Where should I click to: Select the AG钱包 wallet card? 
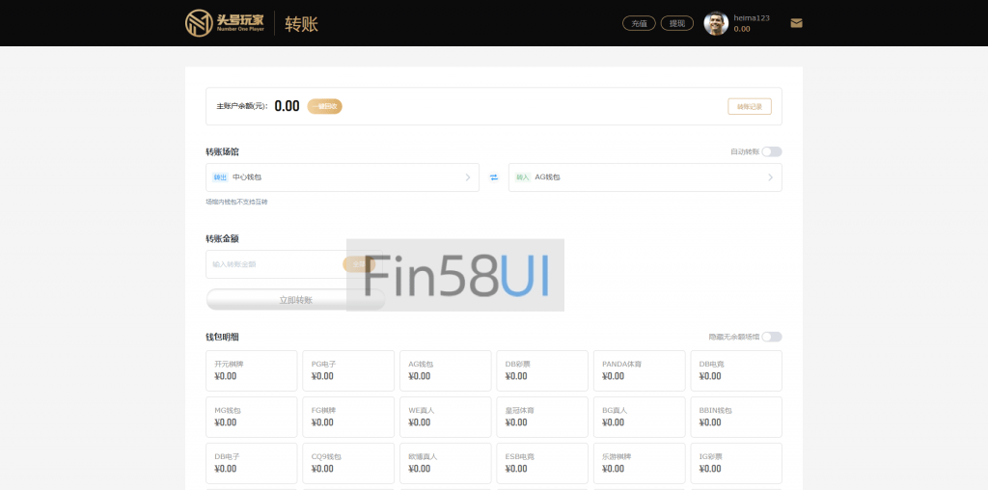tap(446, 371)
